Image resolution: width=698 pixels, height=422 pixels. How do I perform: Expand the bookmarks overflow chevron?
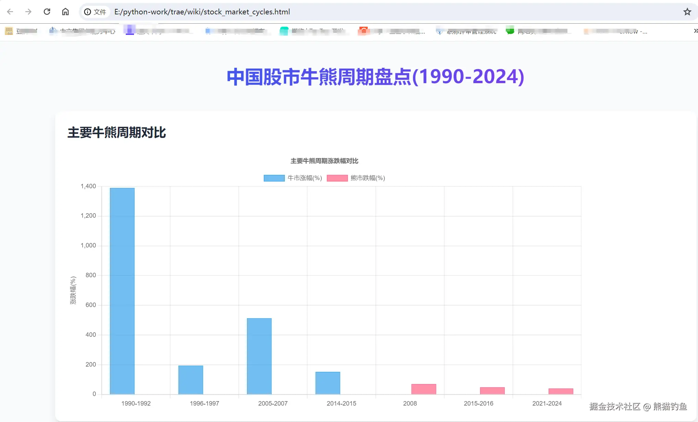[x=696, y=31]
